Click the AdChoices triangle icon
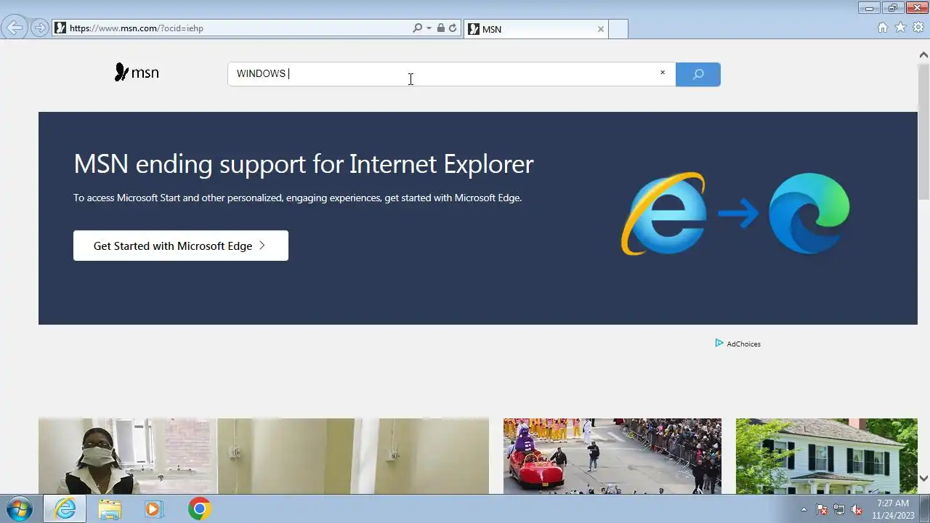The image size is (930, 523). point(719,343)
